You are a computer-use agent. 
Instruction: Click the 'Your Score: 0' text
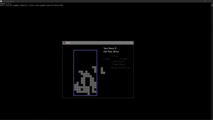(110, 48)
